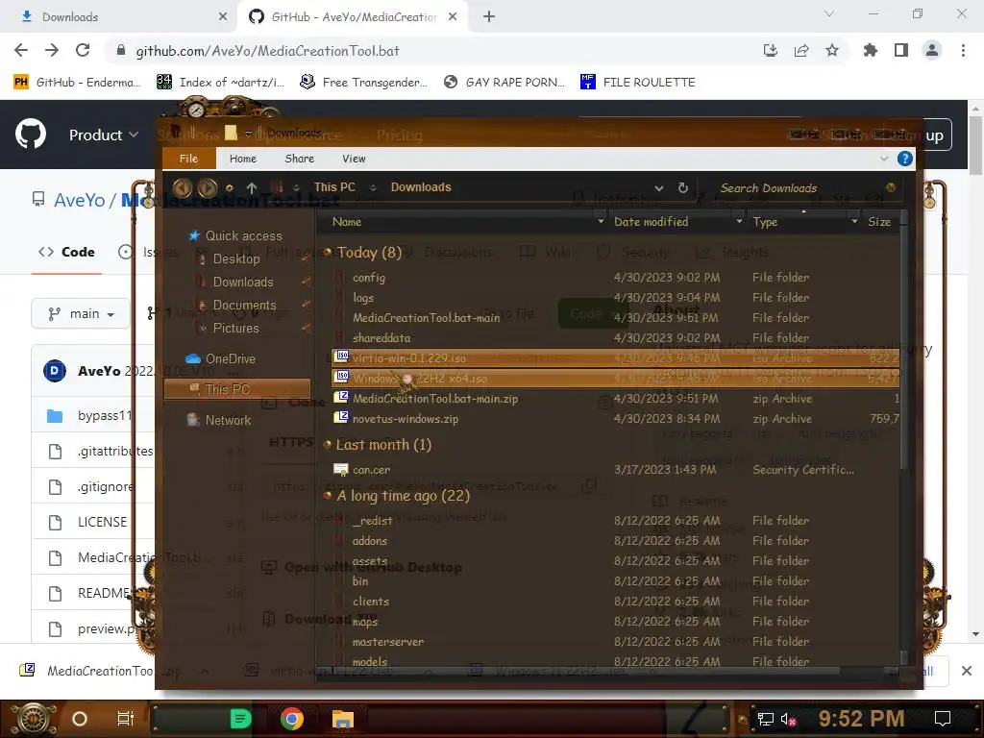Go forward in File Explorer
The height and width of the screenshot is (738, 984).
[x=208, y=187]
